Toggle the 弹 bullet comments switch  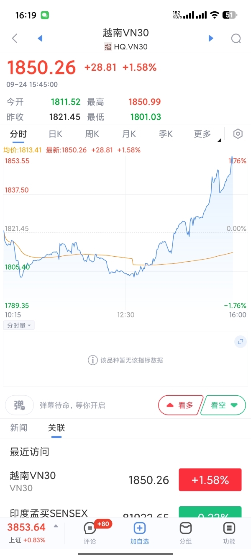pyautogui.click(x=19, y=405)
